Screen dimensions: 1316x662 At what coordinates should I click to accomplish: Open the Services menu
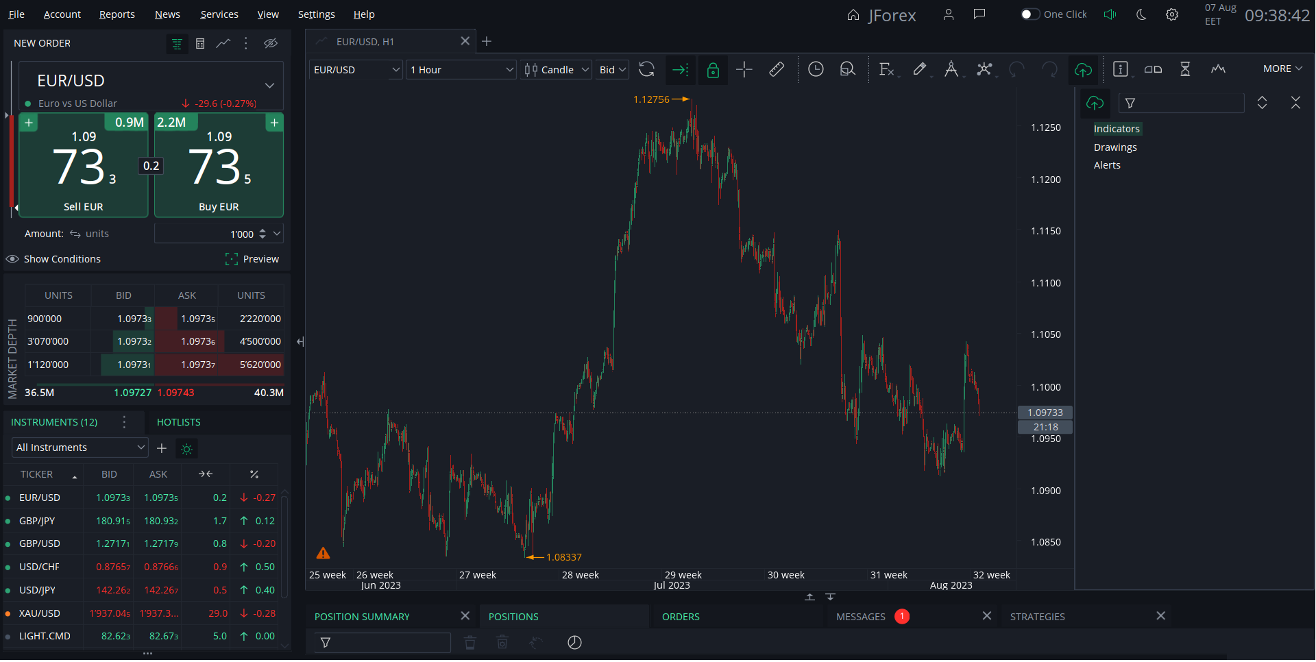(219, 14)
